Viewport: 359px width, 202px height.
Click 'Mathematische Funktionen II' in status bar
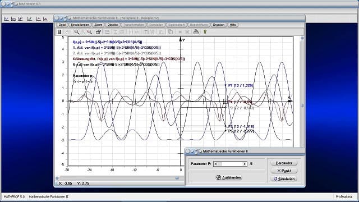pyautogui.click(x=49, y=197)
